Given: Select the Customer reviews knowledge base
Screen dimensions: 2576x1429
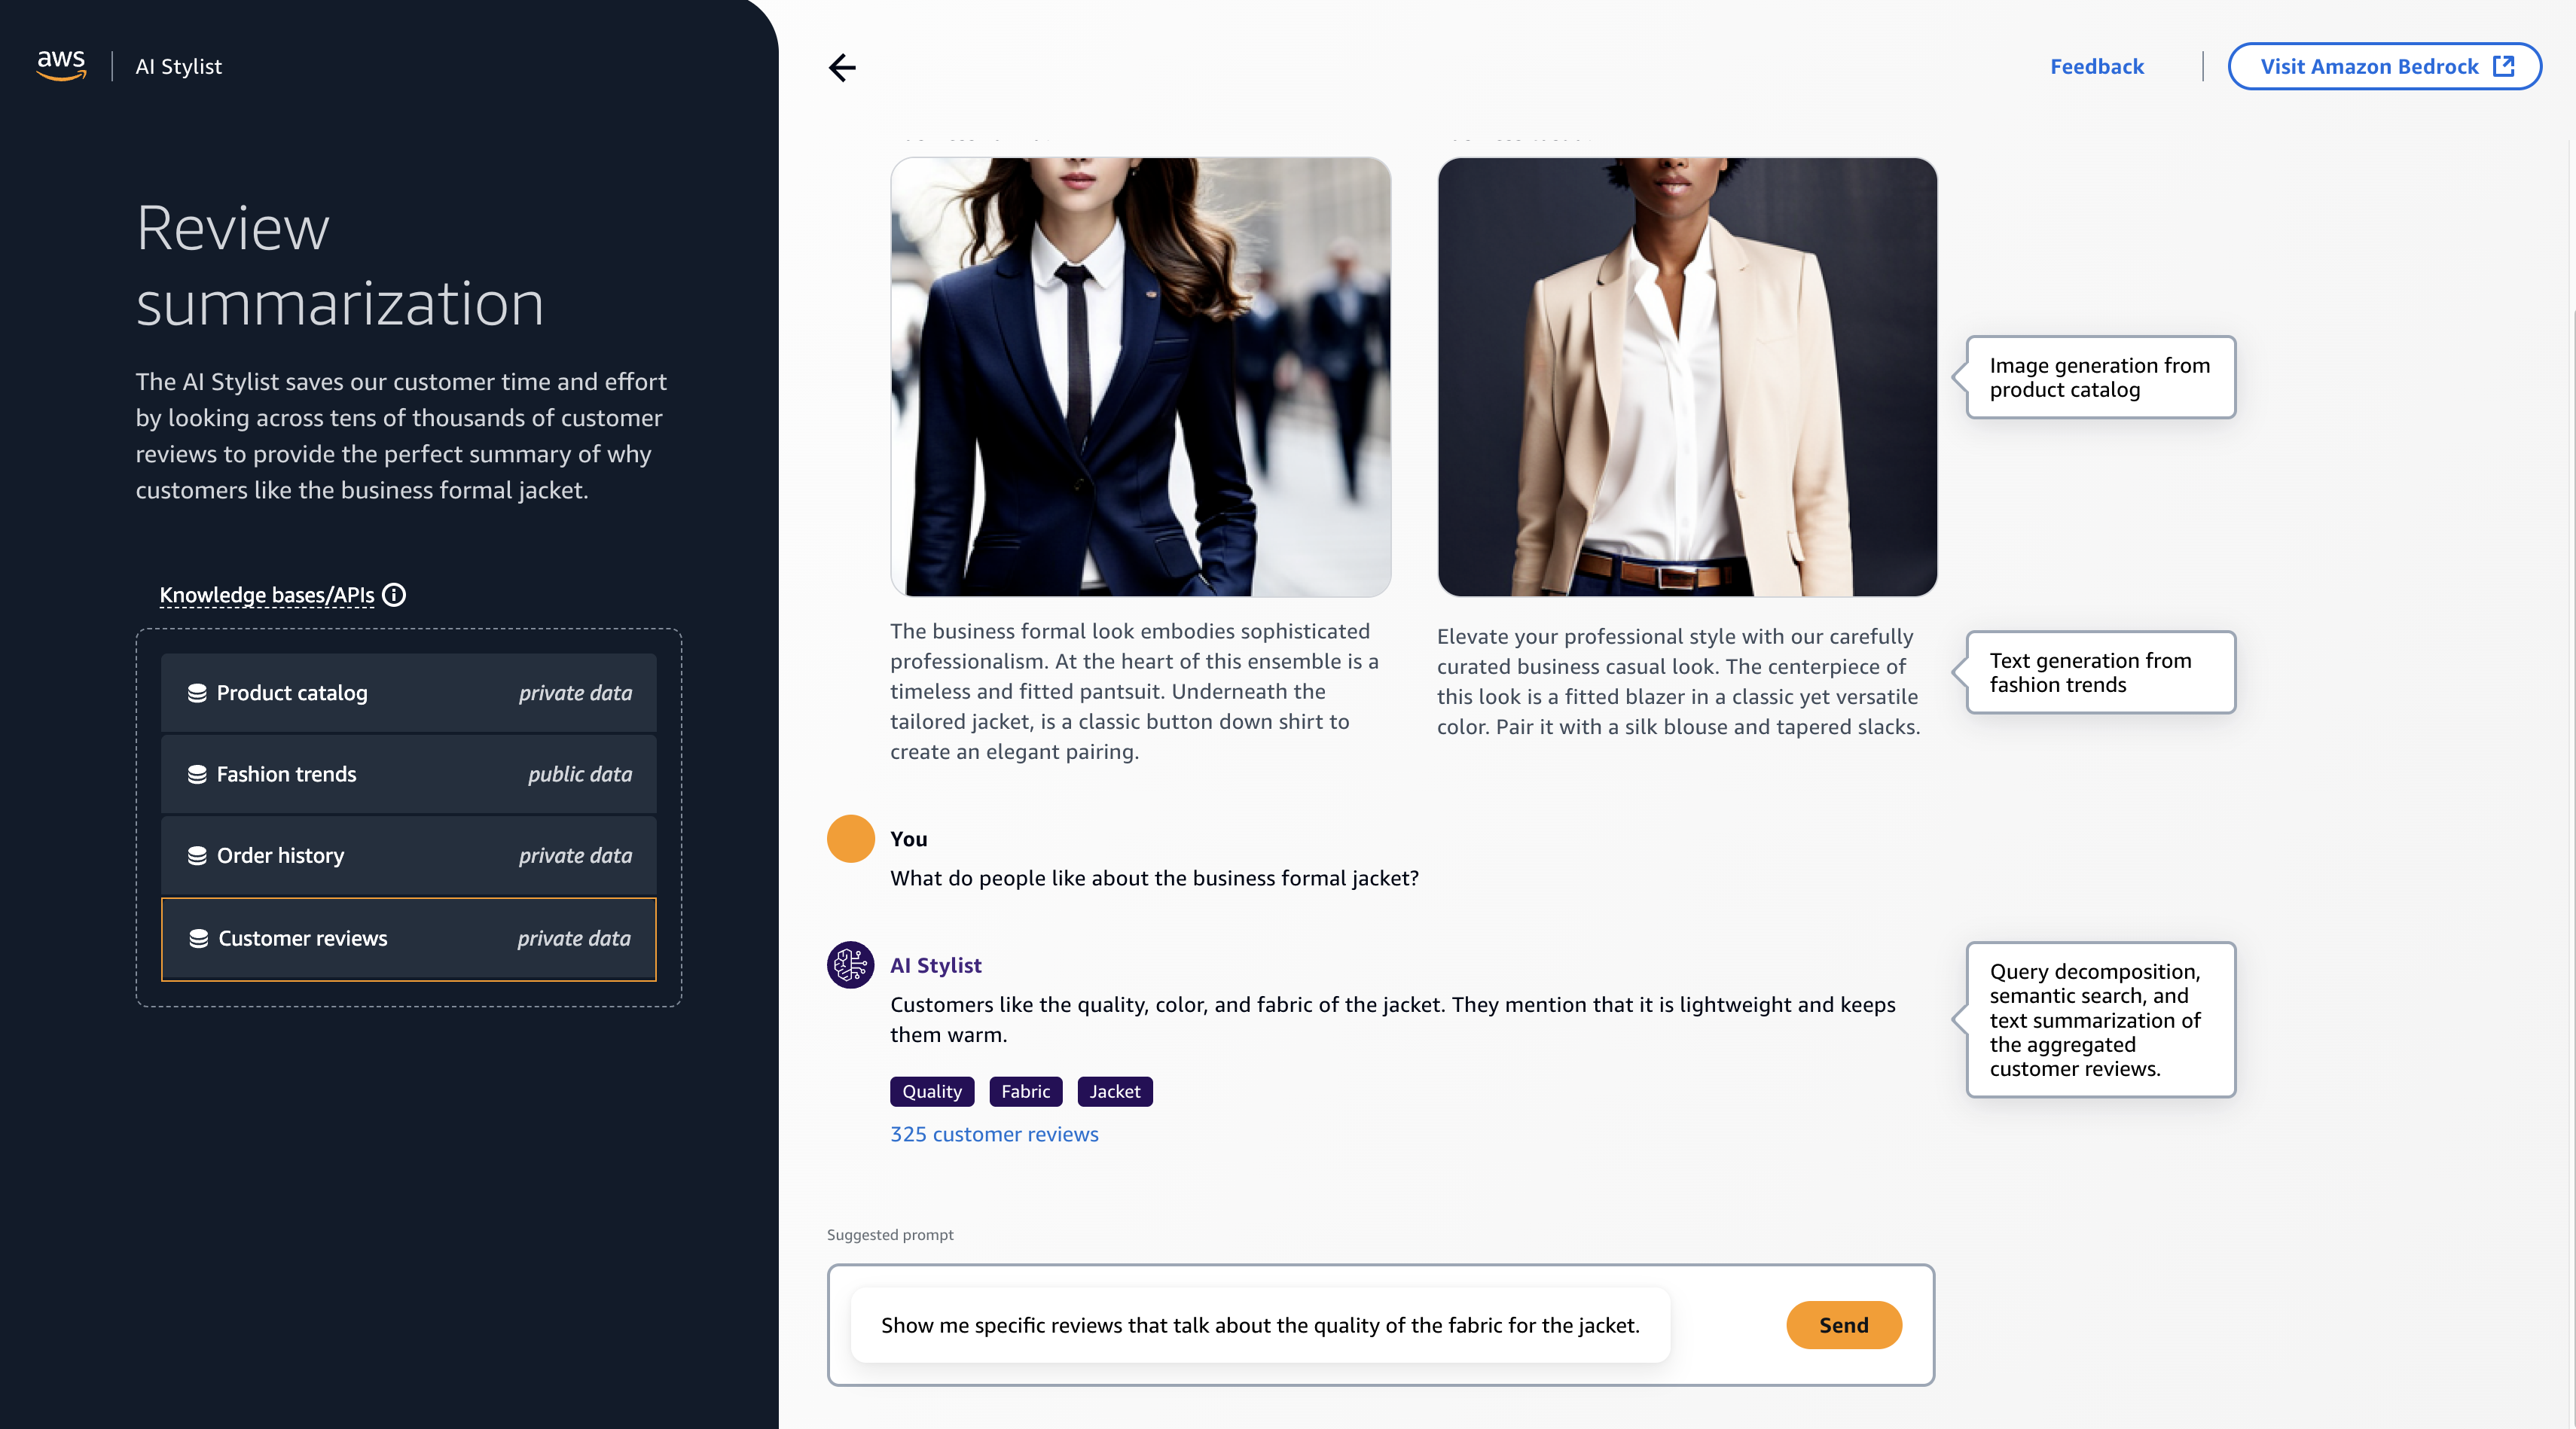Looking at the screenshot, I should pos(408,938).
